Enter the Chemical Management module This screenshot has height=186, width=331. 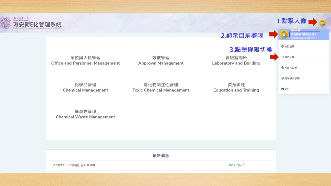point(85,87)
